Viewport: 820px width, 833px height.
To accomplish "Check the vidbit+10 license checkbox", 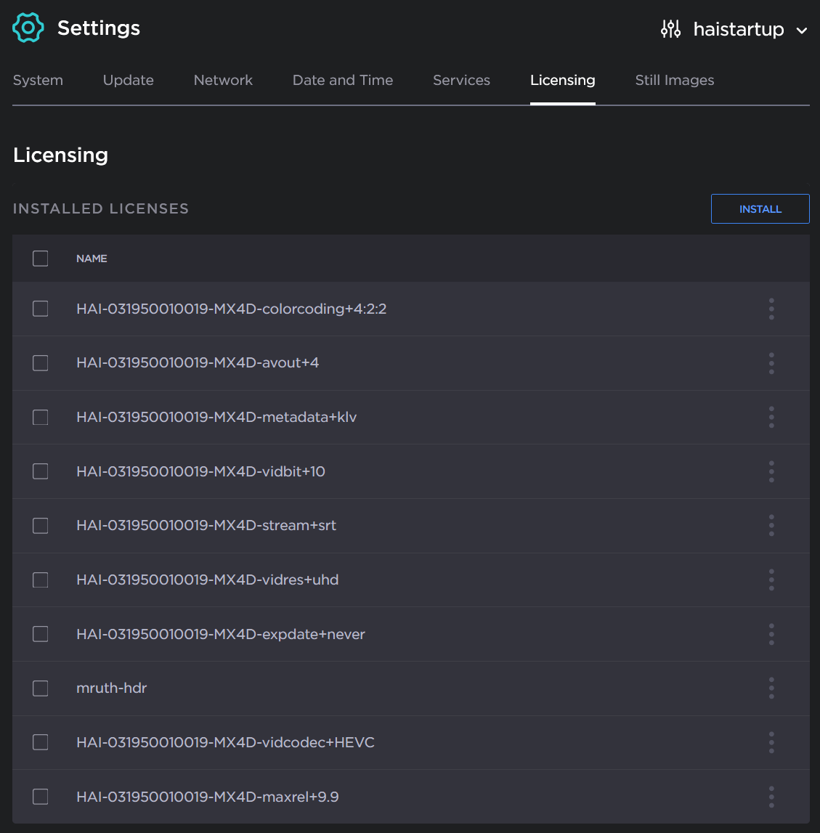I will coord(40,471).
